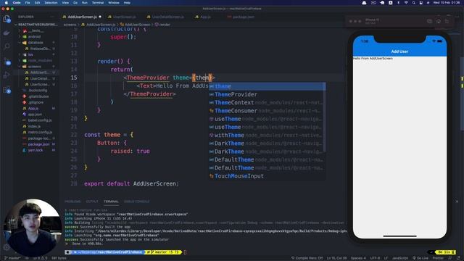The width and height of the screenshot is (464, 261).
Task: Open the Search view in the activity bar
Action: coord(7,46)
